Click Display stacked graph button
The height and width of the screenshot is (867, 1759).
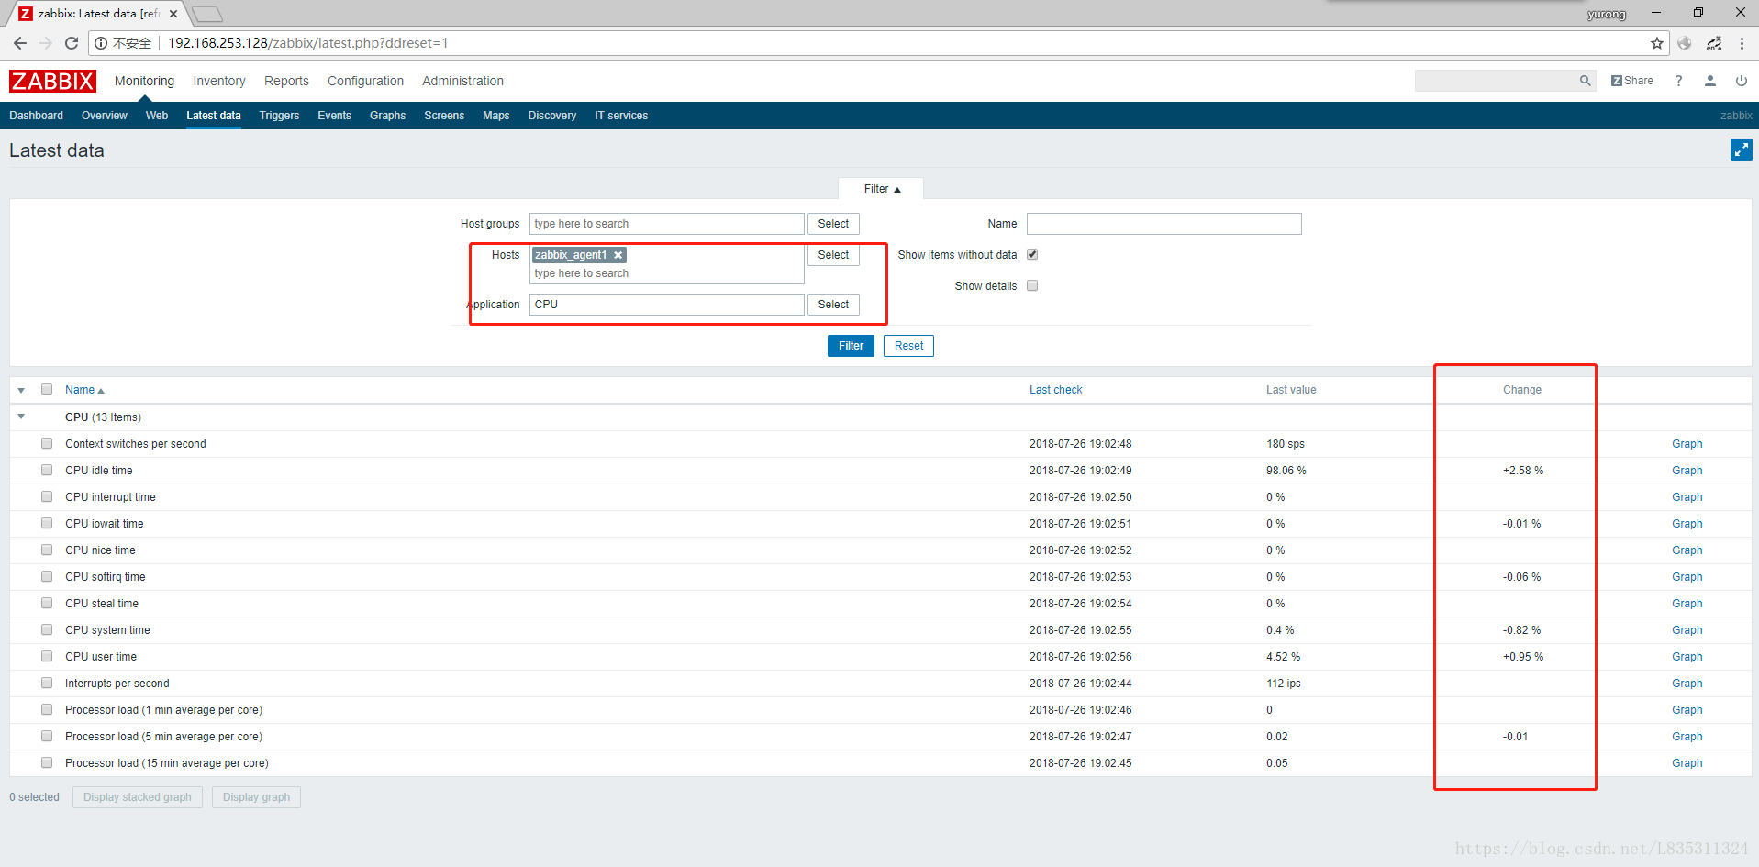(138, 797)
